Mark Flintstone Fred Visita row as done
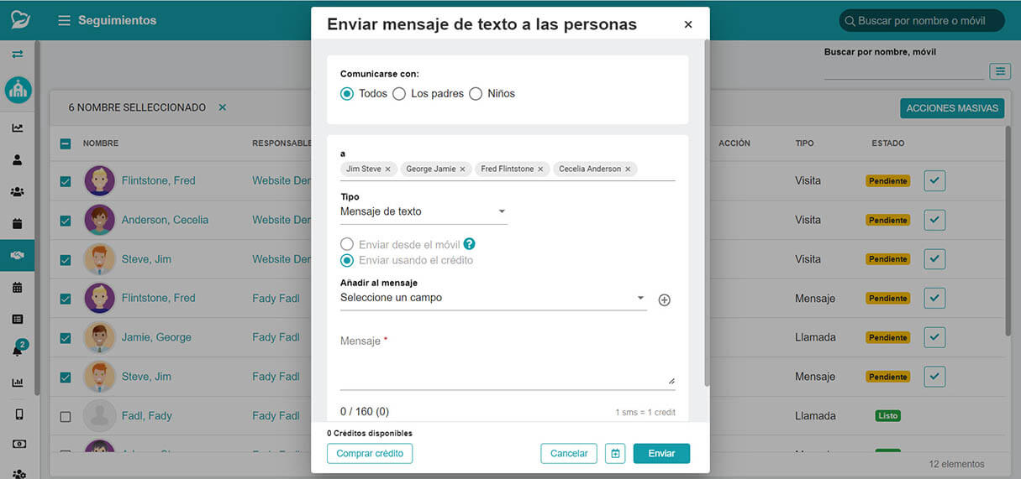Viewport: 1021px width, 479px height. coord(934,180)
